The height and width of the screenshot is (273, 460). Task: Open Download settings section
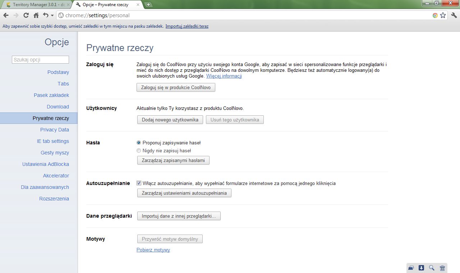[58, 107]
